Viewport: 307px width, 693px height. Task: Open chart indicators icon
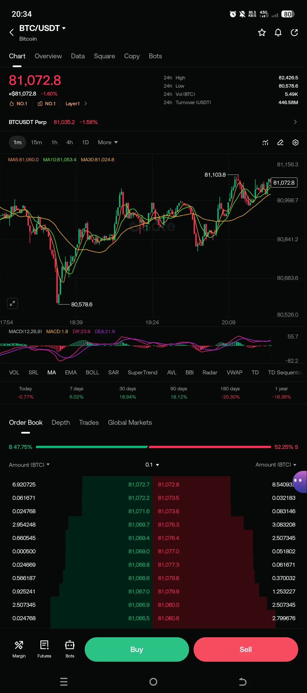tap(265, 143)
